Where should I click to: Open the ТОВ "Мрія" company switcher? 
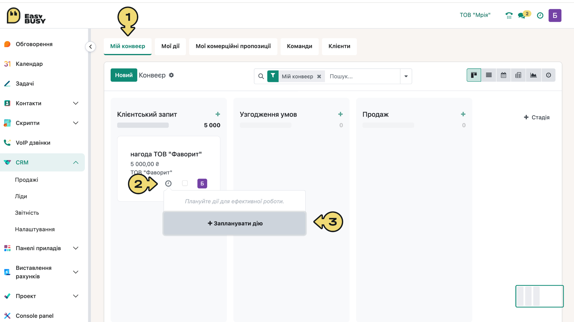point(475,15)
